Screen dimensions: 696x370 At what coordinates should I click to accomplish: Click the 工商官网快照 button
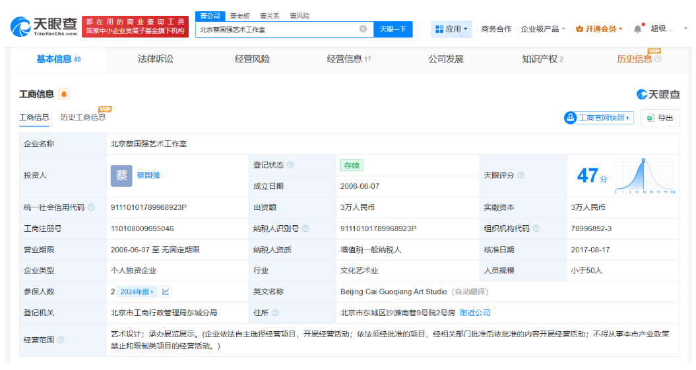coord(598,118)
